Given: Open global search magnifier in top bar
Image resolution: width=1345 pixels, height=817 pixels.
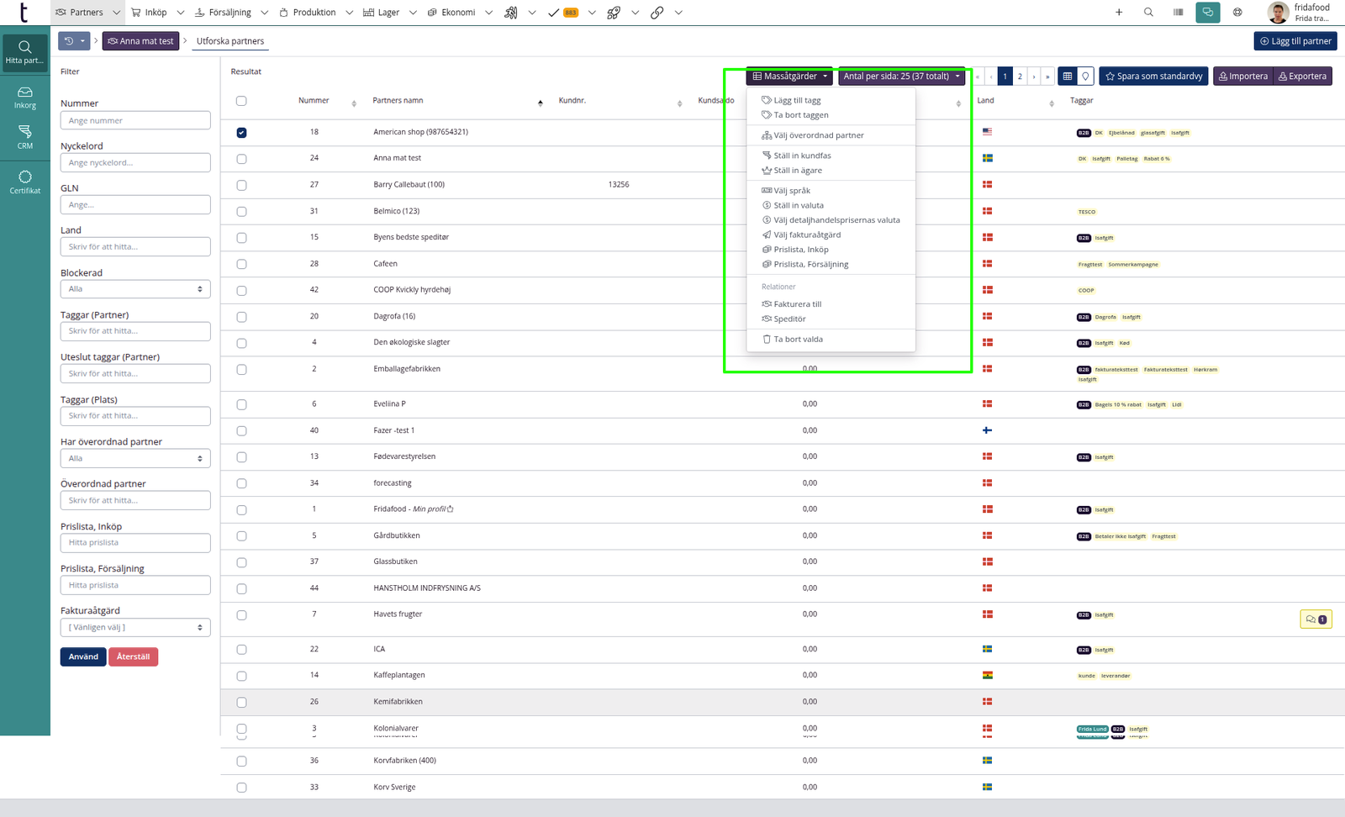Looking at the screenshot, I should (x=1148, y=13).
